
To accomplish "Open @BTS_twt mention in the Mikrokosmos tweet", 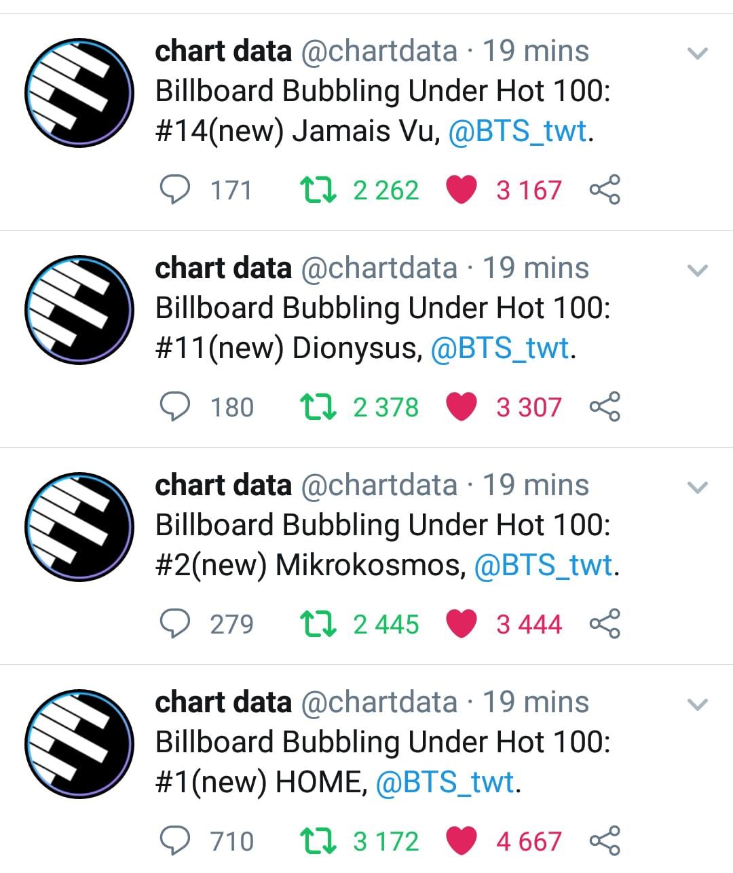I will (x=544, y=566).
